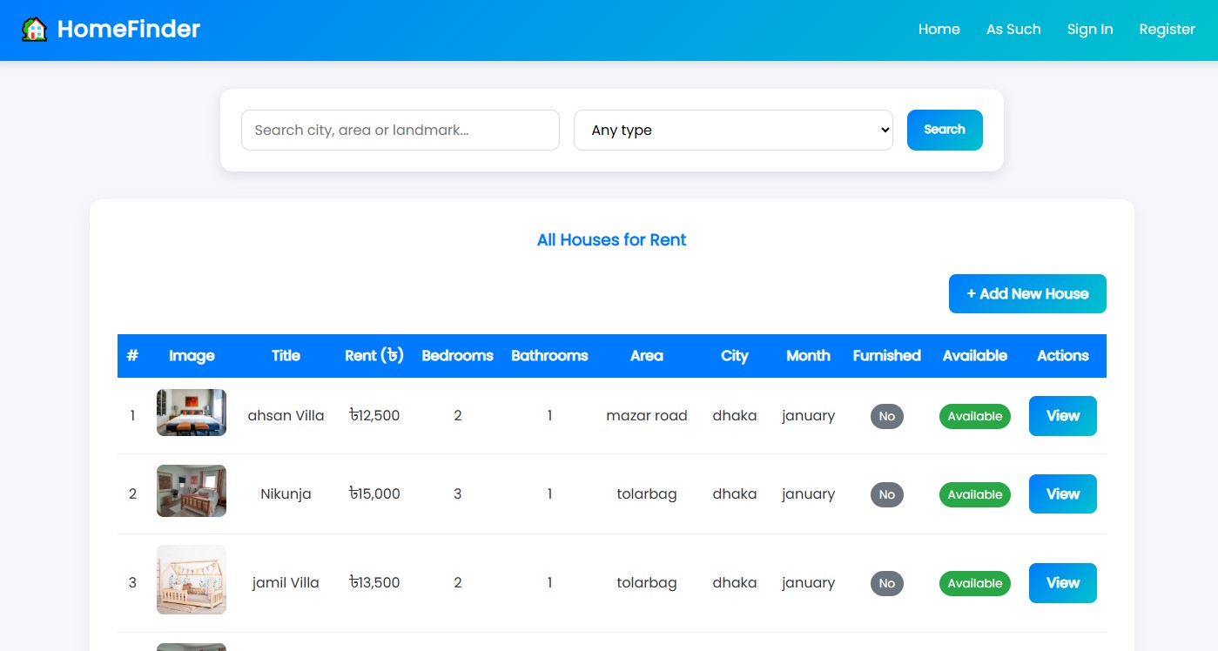
Task: Click the Furnished column header
Action: [887, 355]
